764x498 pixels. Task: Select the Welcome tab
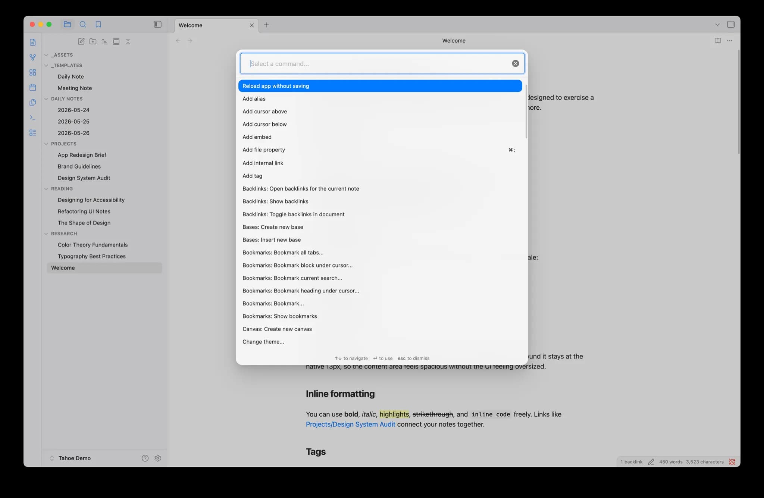[x=216, y=25]
